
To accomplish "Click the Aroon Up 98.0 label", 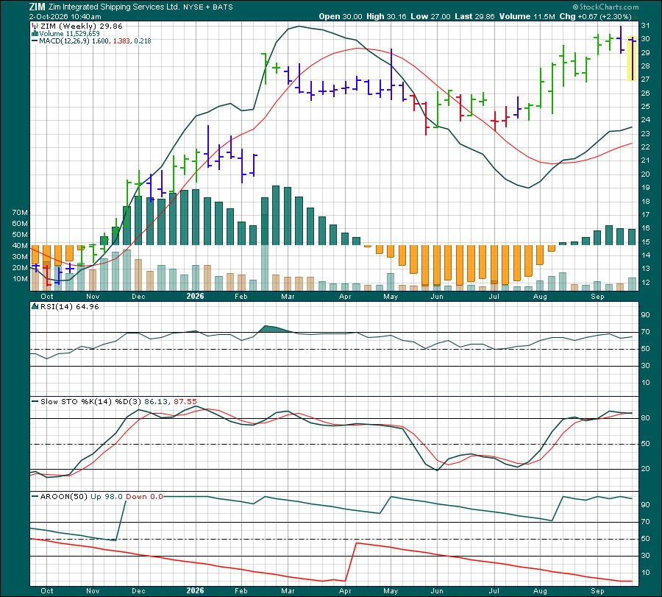I will point(107,496).
